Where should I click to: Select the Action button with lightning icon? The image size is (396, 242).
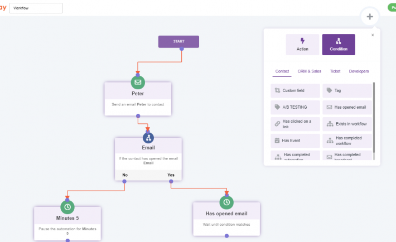[x=302, y=45]
